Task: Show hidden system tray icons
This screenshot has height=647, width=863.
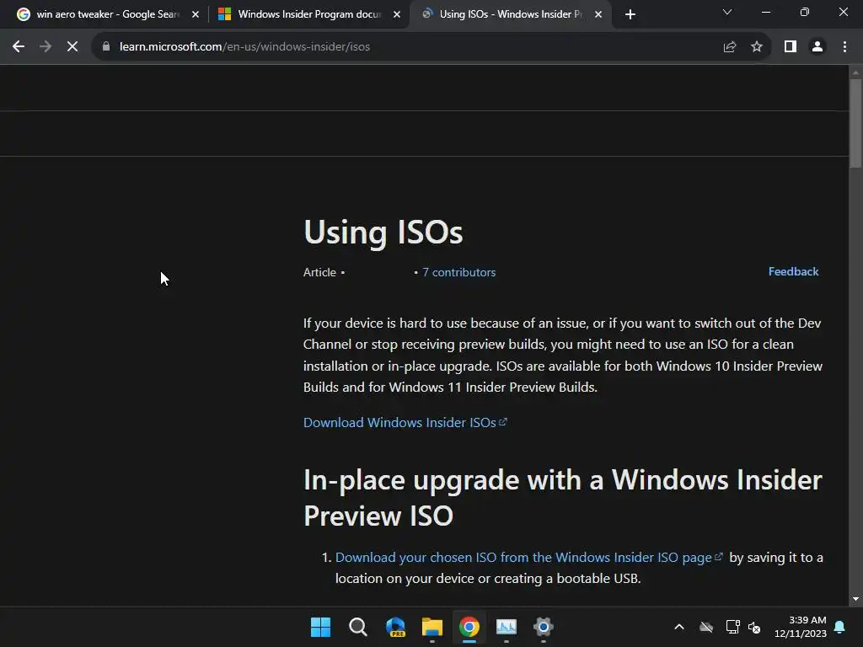Action: (679, 627)
